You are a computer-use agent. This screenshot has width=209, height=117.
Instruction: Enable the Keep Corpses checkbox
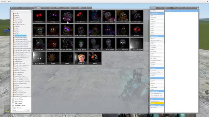point(13,103)
